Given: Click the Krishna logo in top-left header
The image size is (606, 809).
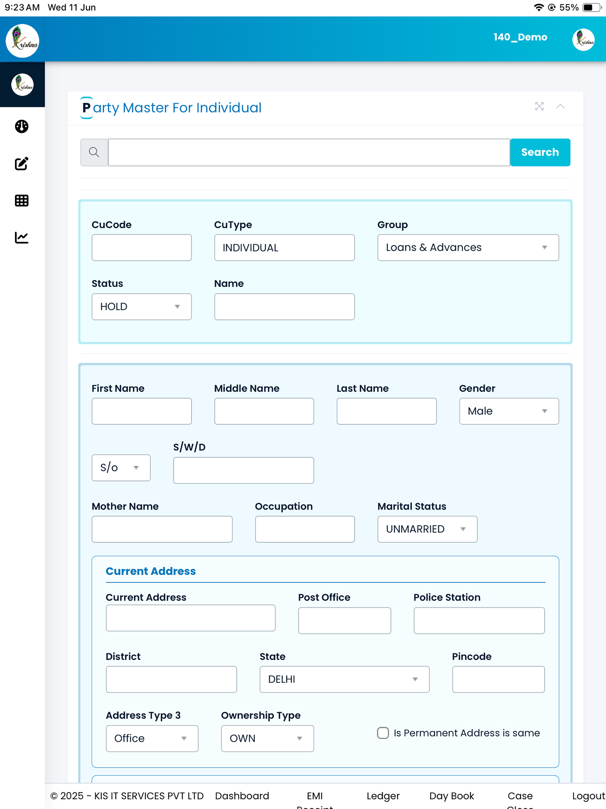Looking at the screenshot, I should tap(22, 41).
